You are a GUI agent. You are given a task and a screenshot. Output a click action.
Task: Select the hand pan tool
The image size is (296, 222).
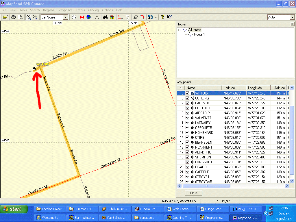pyautogui.click(x=74, y=17)
